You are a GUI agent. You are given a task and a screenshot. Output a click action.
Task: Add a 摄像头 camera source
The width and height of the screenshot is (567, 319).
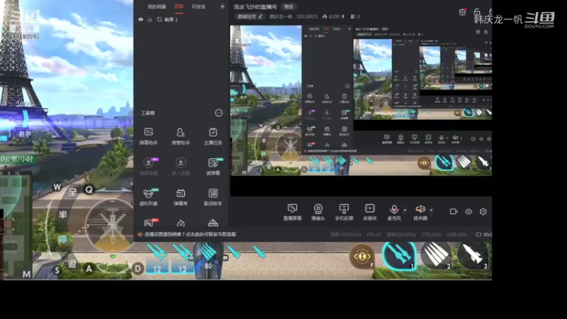click(x=318, y=212)
